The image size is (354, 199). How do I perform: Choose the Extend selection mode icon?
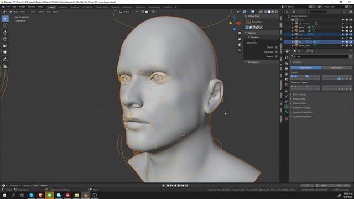click(251, 27)
